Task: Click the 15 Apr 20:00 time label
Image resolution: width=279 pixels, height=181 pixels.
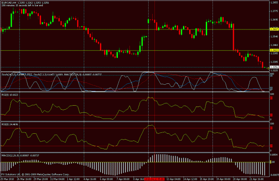Action: coord(207,179)
